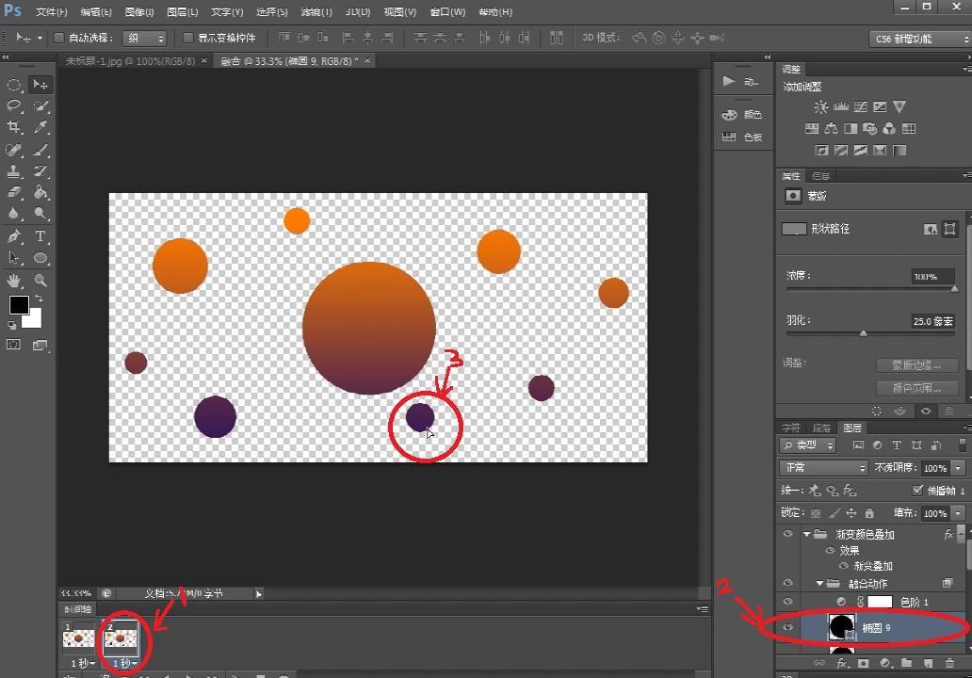The height and width of the screenshot is (678, 972).
Task: Toggle the 显示变换控件 checkbox
Action: tap(187, 39)
